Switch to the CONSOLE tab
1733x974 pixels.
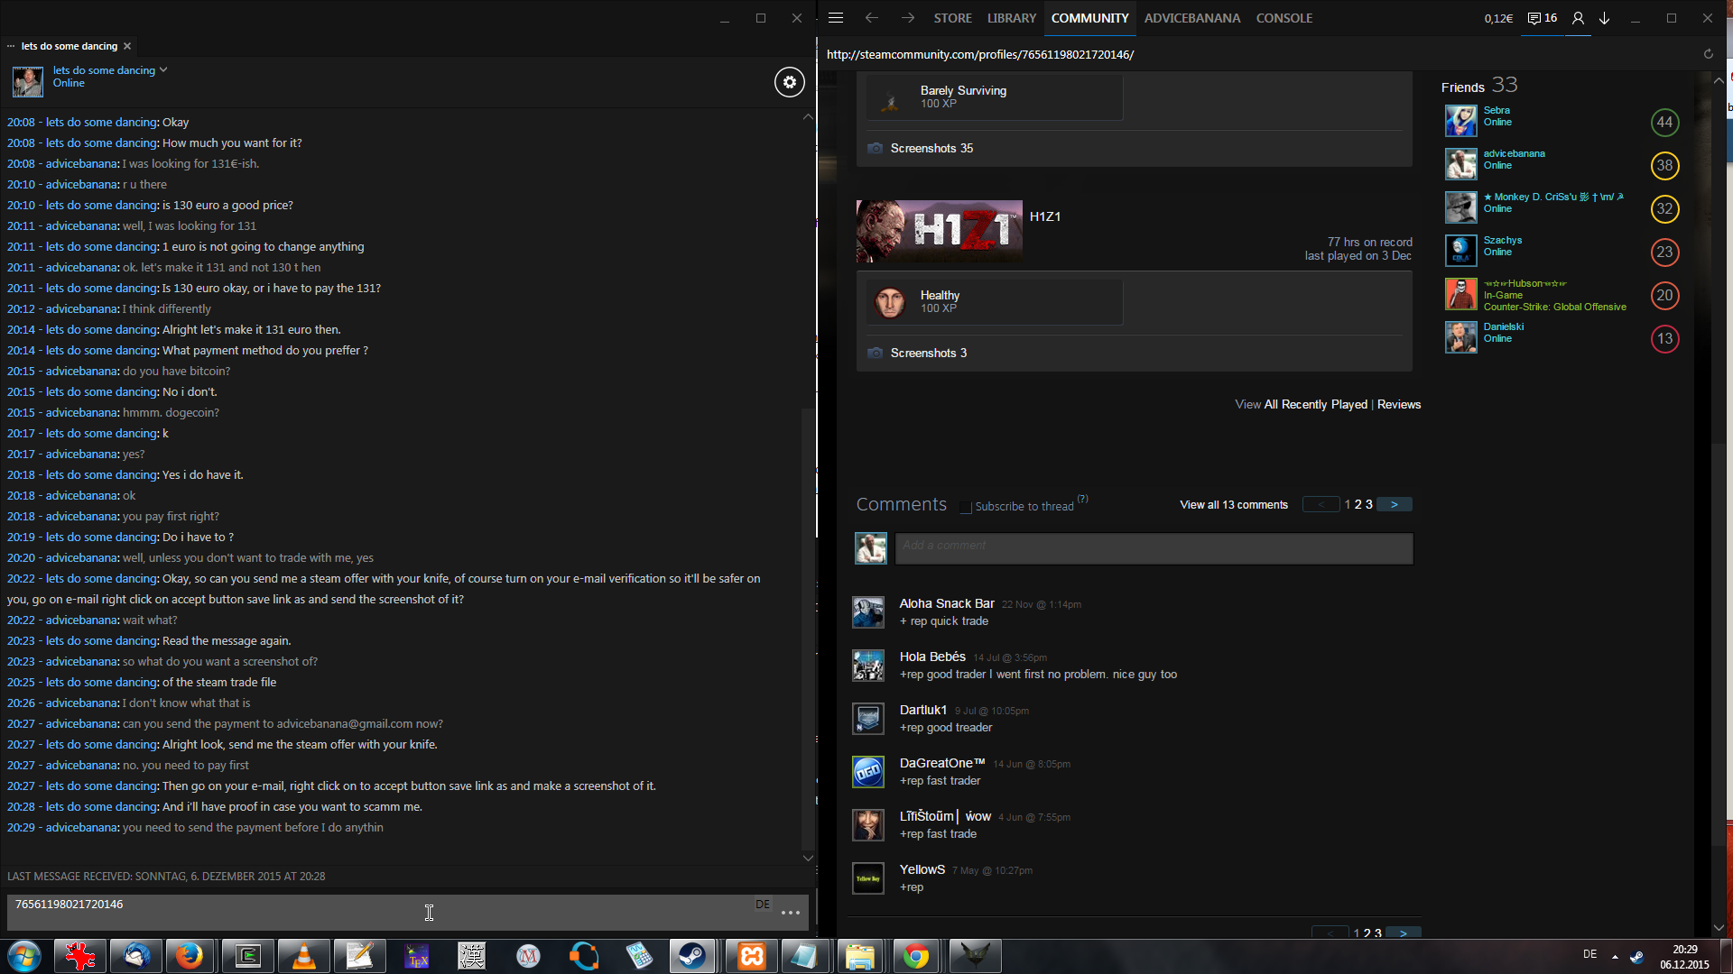tap(1284, 18)
